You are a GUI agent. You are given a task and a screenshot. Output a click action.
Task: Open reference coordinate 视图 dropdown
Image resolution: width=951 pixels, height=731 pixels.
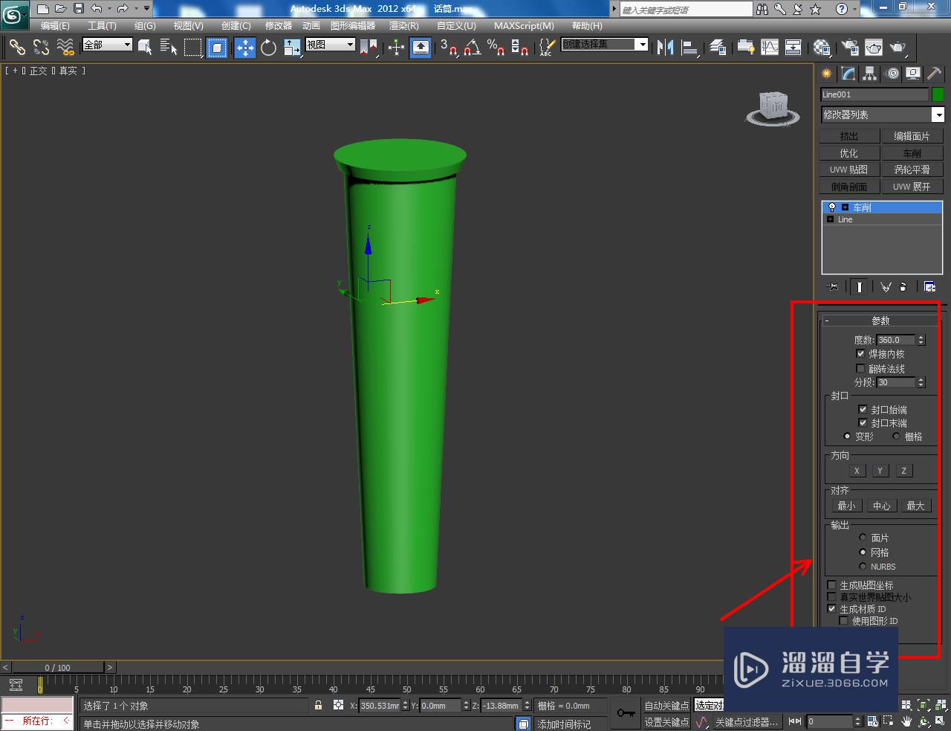[331, 45]
